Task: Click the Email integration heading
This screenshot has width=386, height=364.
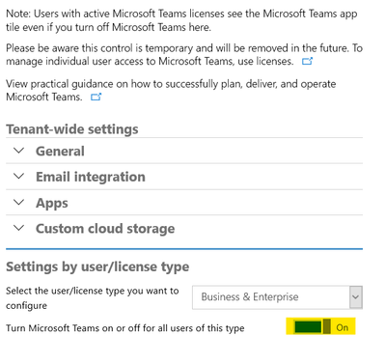Action: click(91, 177)
